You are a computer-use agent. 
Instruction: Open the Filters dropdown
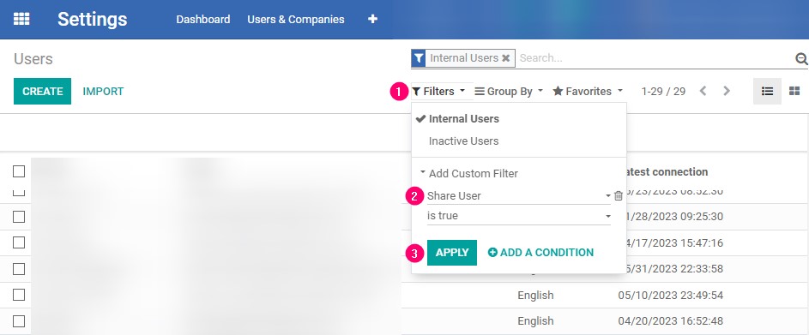(x=438, y=91)
